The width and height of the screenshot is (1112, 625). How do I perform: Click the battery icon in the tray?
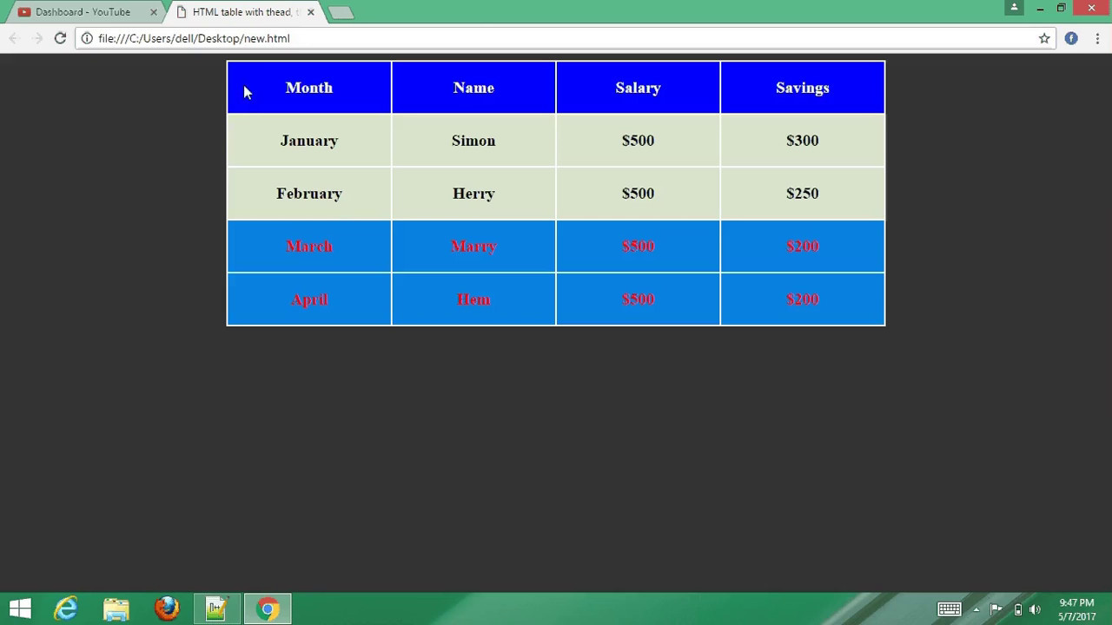click(1017, 609)
